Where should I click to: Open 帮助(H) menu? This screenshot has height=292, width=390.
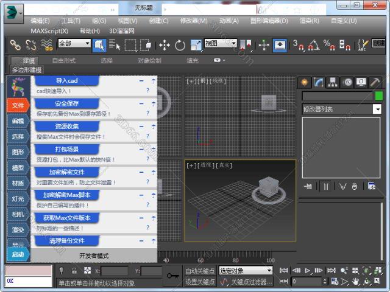pos(90,31)
